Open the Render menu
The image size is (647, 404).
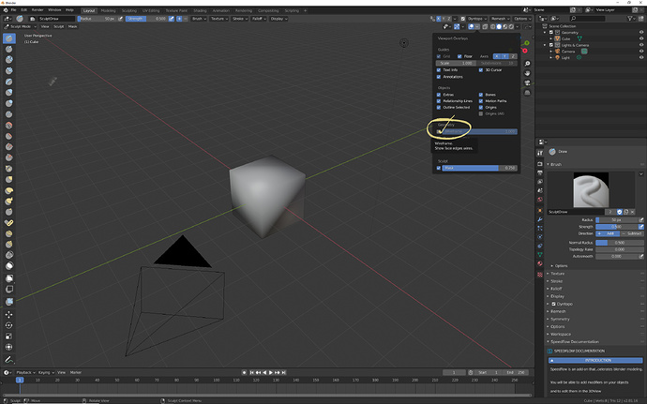point(38,10)
